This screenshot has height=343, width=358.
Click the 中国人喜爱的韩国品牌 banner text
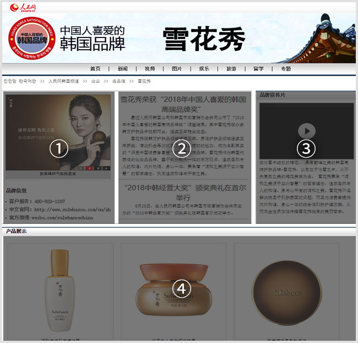(x=93, y=38)
